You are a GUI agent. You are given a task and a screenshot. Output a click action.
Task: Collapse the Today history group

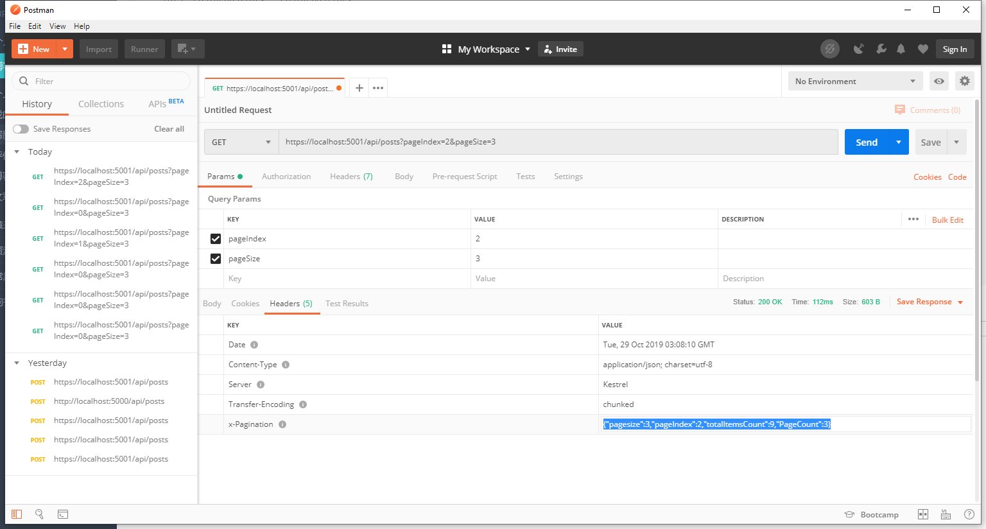(x=17, y=152)
